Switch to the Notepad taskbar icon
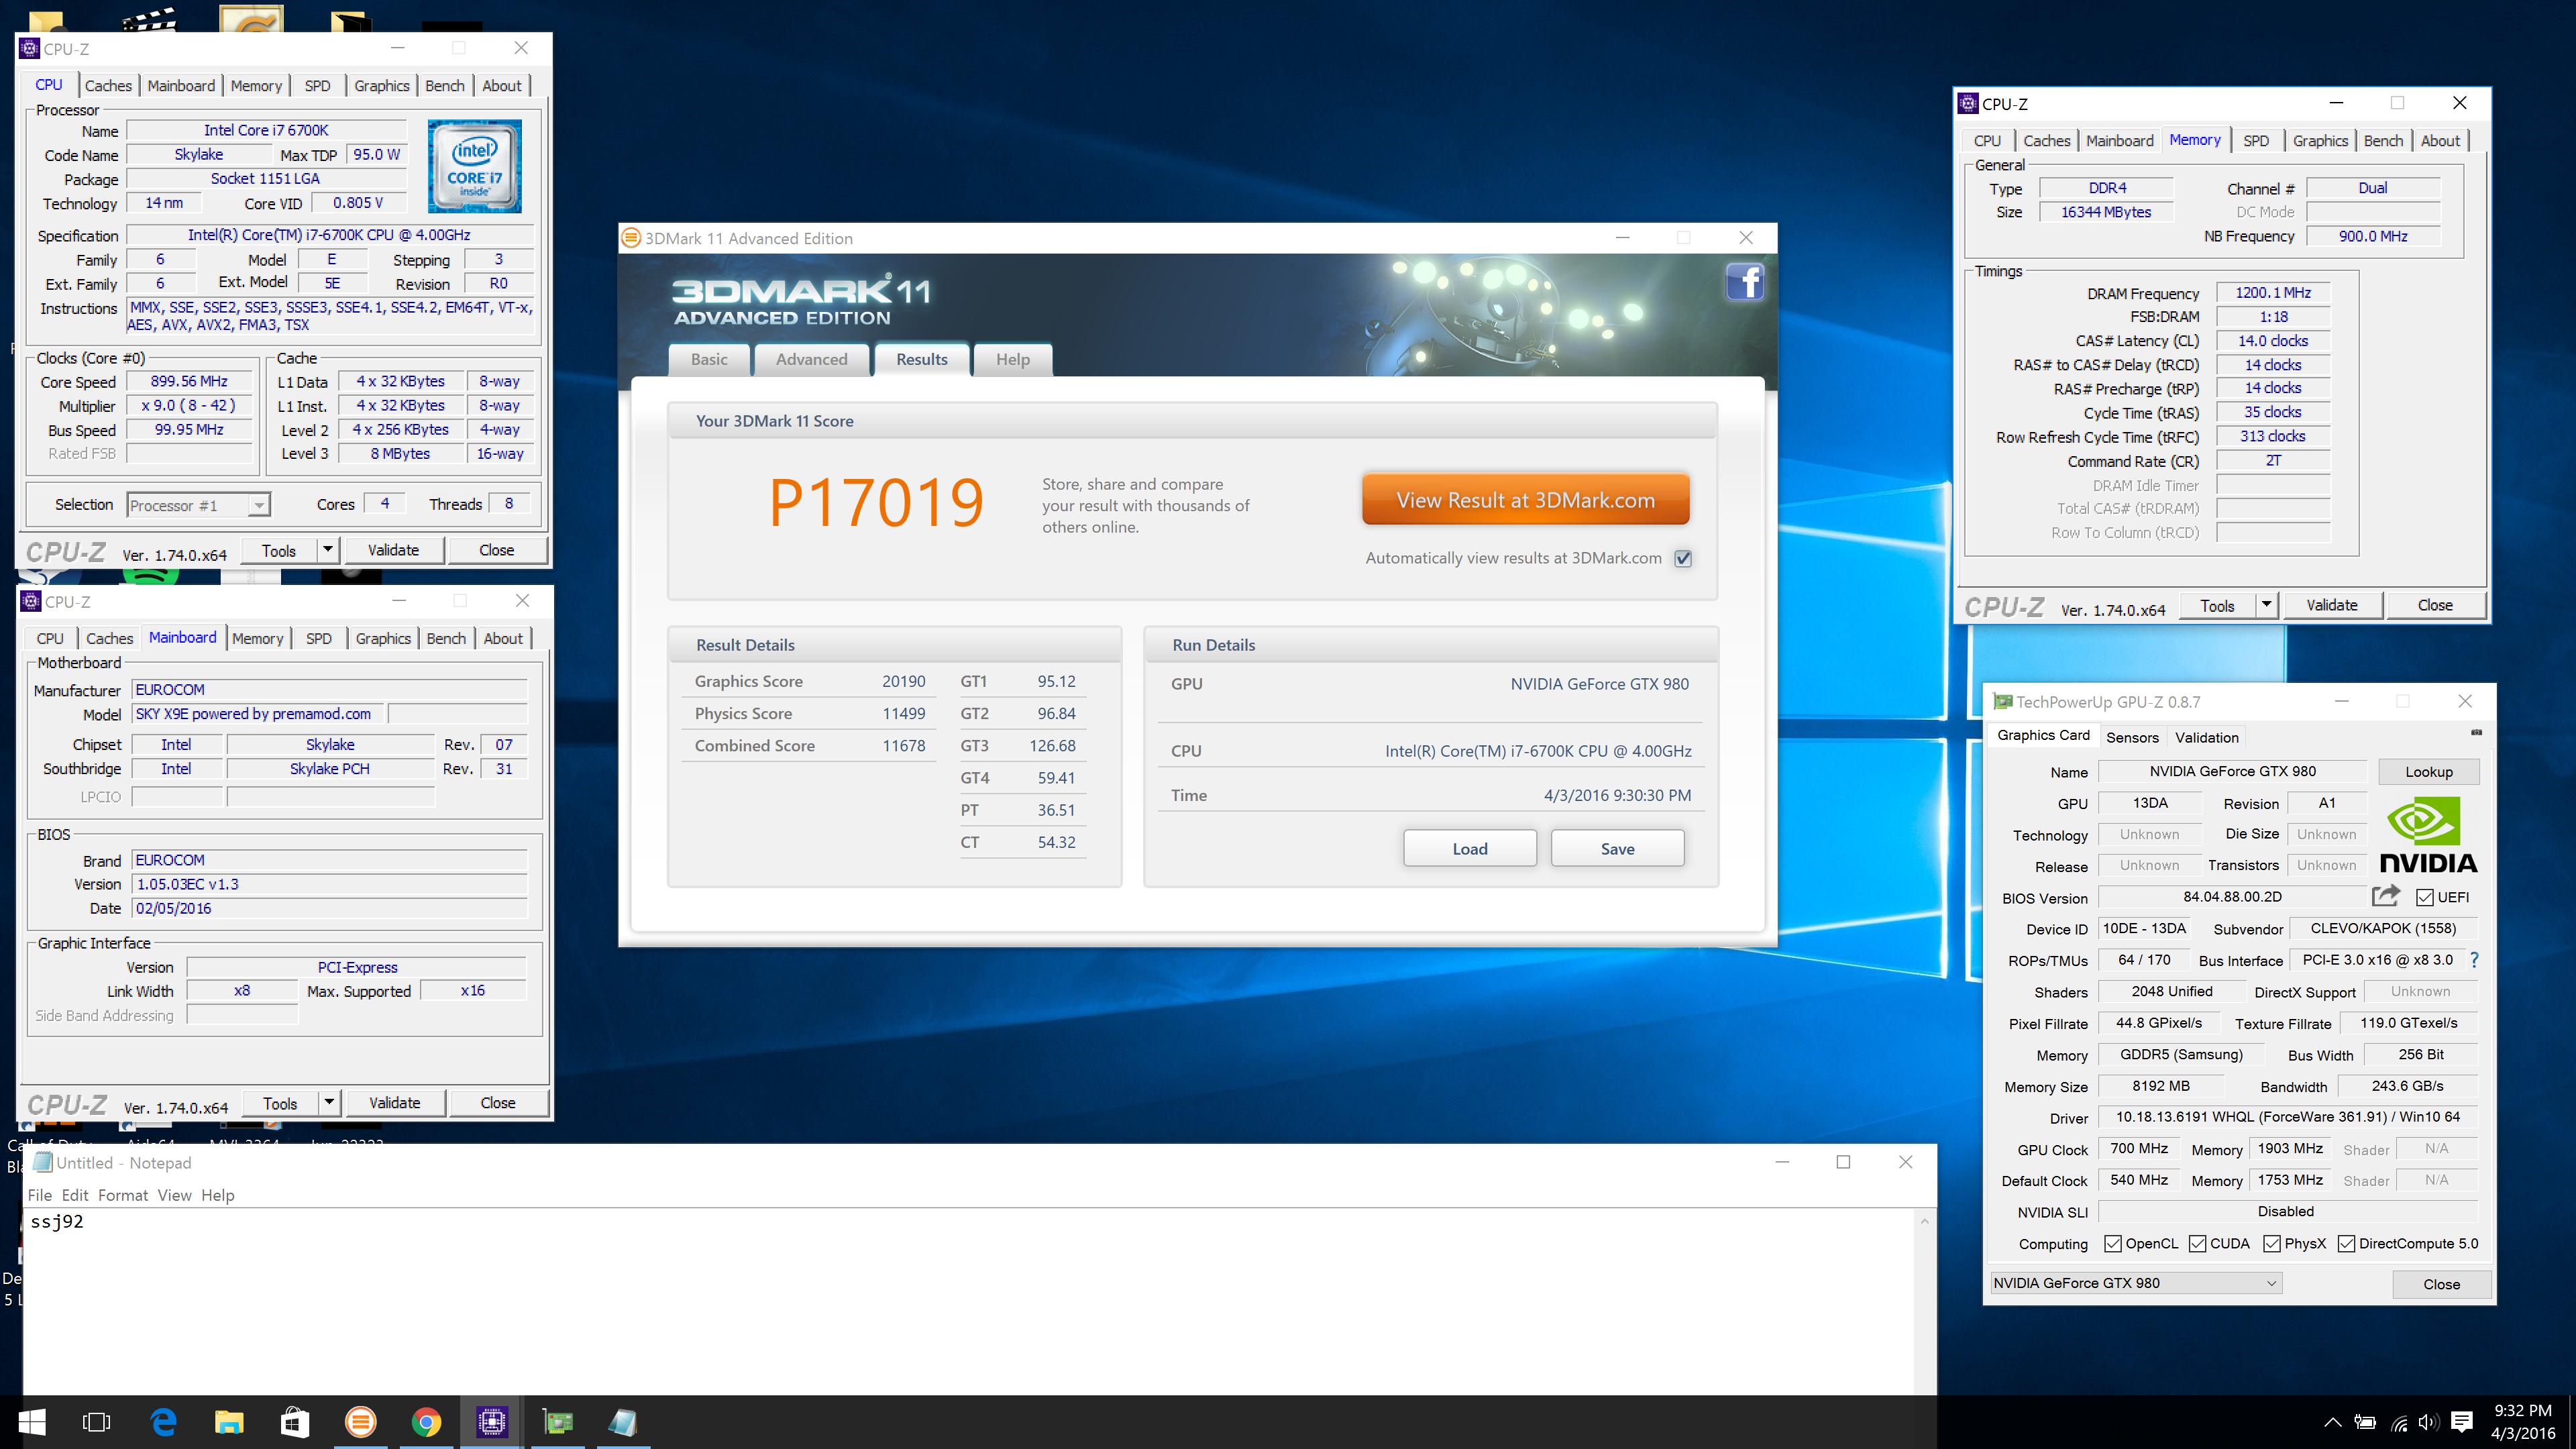Viewport: 2576px width, 1449px height. click(x=623, y=1422)
